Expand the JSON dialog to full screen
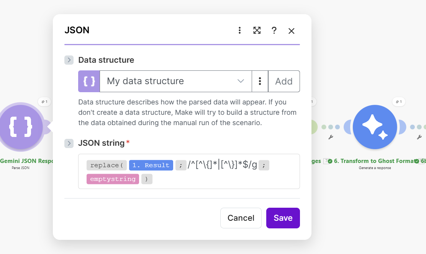 (x=257, y=31)
